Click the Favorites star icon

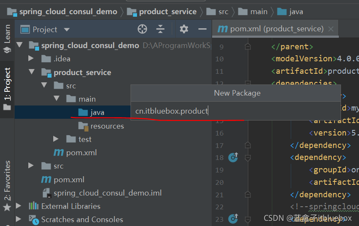tap(7, 208)
